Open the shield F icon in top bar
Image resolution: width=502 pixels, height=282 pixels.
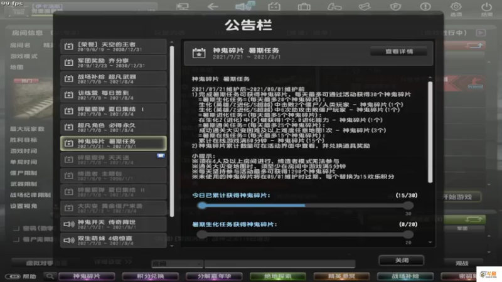coord(395,6)
